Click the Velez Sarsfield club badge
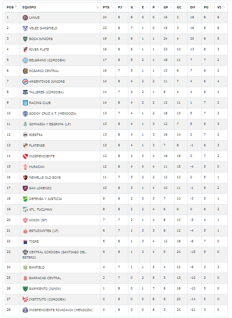This screenshot has height=318, width=232. (25, 28)
